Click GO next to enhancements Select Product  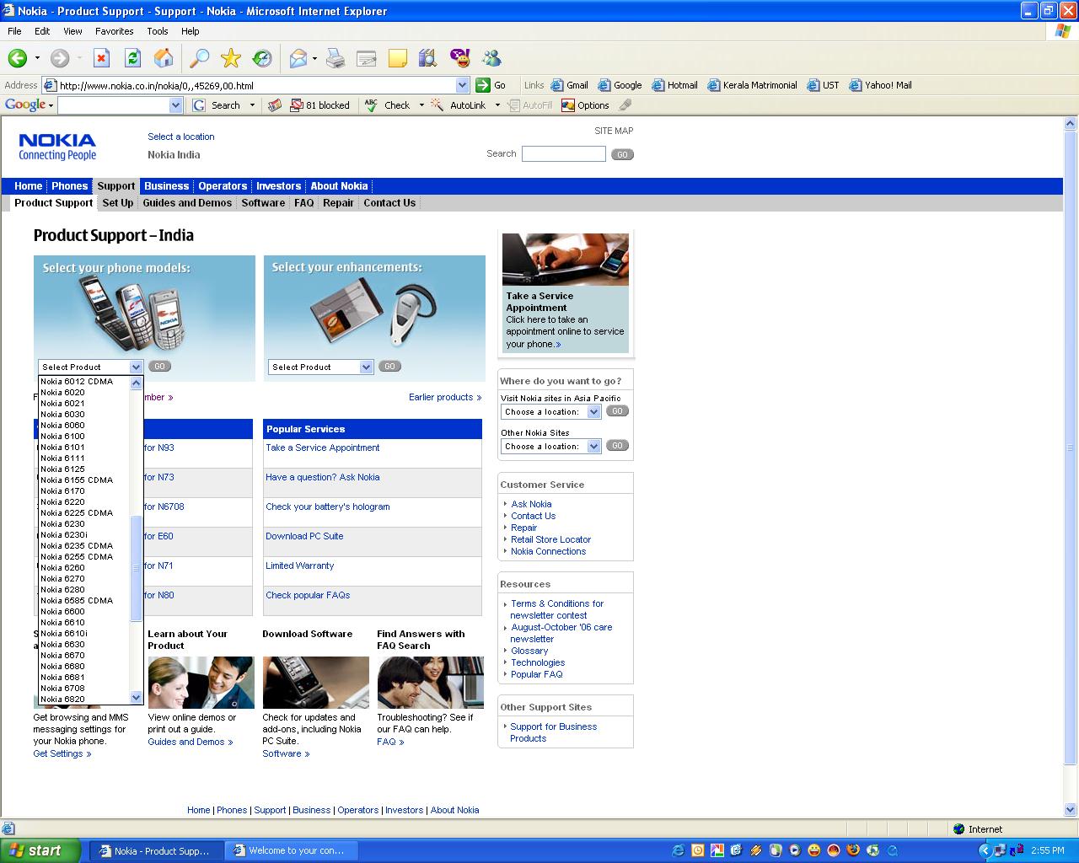pyautogui.click(x=389, y=367)
